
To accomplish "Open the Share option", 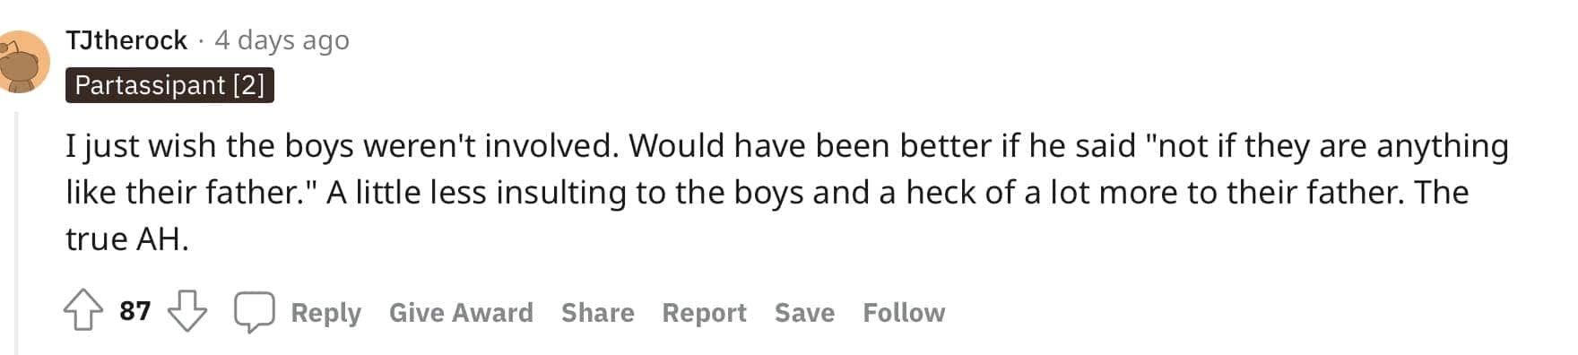I will click(597, 312).
